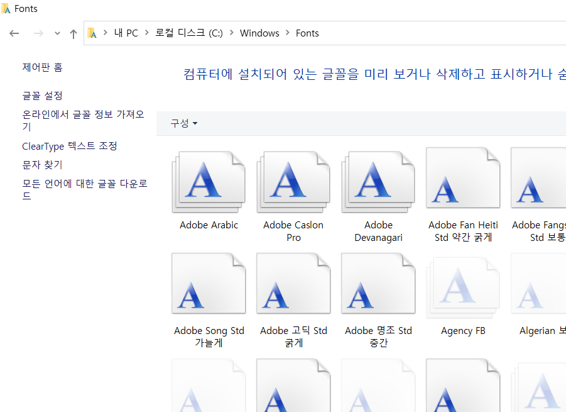Viewport: 566px width, 412px height.
Task: Select Algerian font icon
Action: point(538,283)
